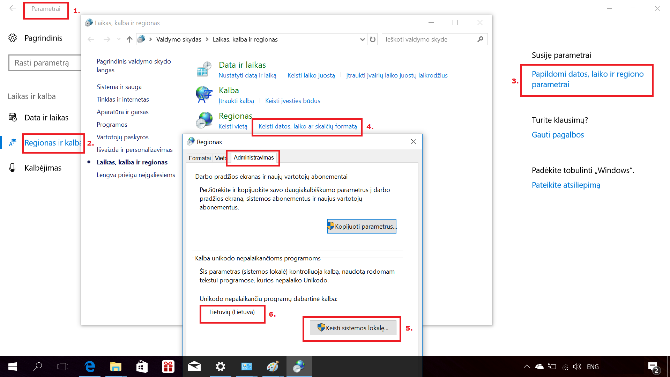Select Sistema ir sauga in sidebar
Viewport: 670px width, 377px height.
(119, 87)
